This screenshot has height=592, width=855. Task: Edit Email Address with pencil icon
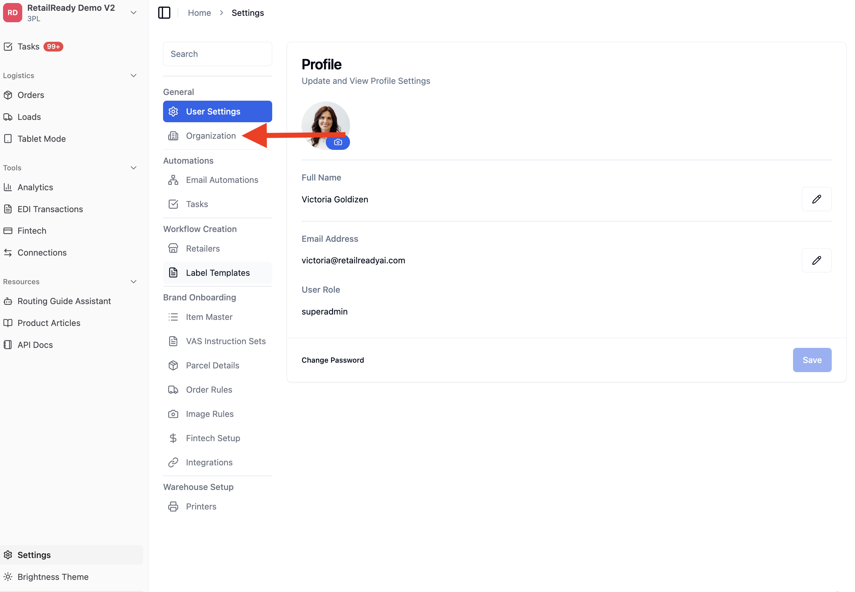(816, 260)
